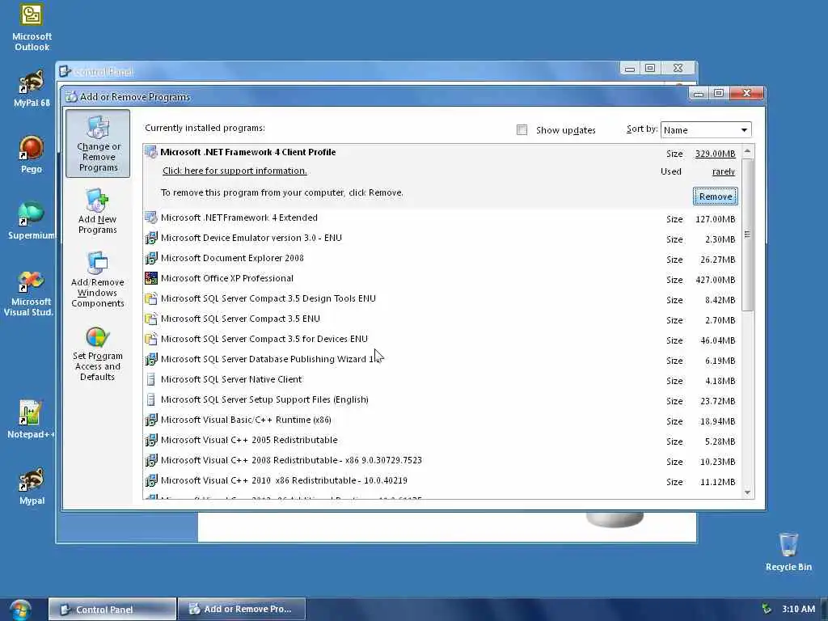This screenshot has width=828, height=621.
Task: Click Visual C++ 2005 Redistributable icon
Action: coord(151,440)
